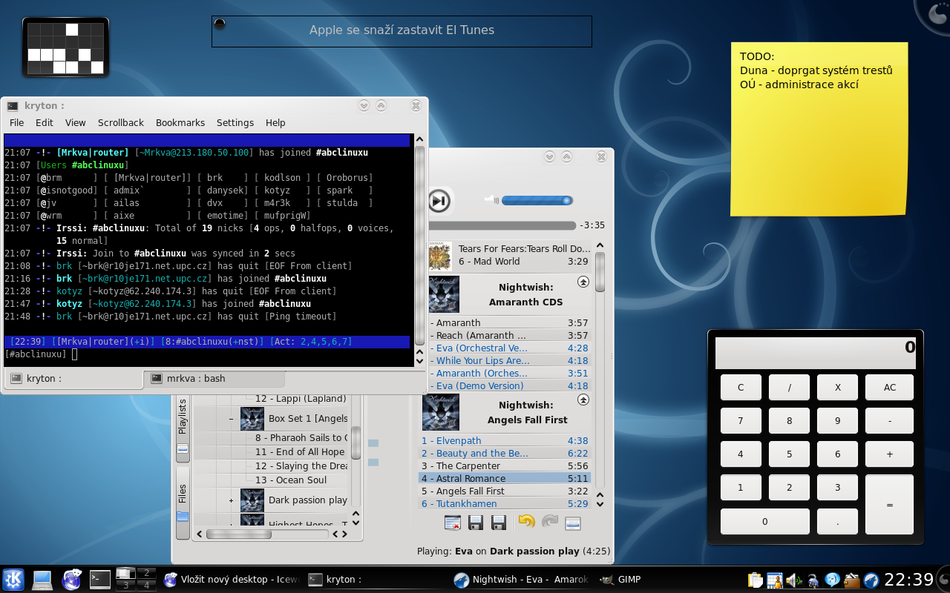The image size is (950, 593).
Task: Open Scrollback menu in Konsole
Action: 121,122
